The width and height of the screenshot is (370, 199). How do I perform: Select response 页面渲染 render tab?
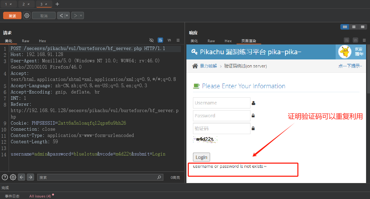[x=249, y=41]
